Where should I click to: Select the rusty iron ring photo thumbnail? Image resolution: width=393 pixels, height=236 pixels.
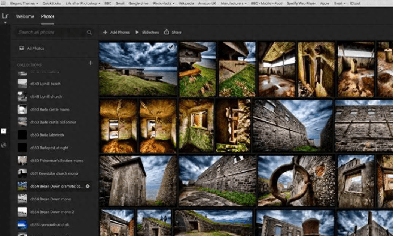(296, 181)
